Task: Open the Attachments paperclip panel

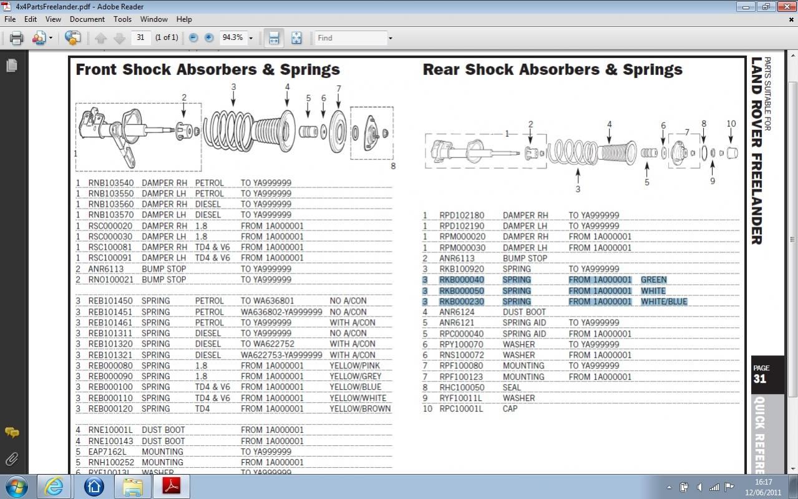Action: coord(11,460)
